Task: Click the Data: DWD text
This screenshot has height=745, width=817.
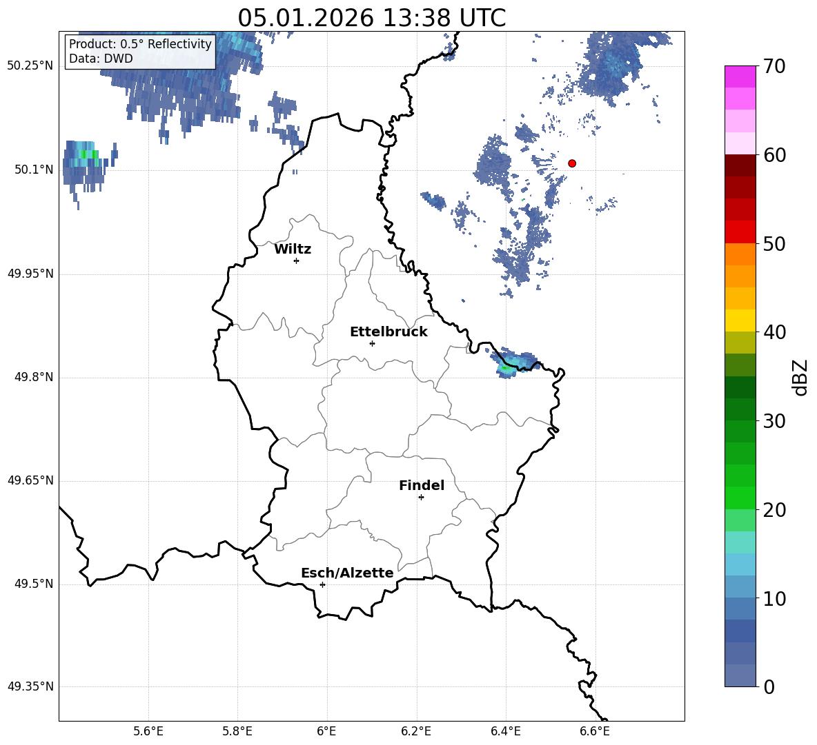Action: coord(101,59)
